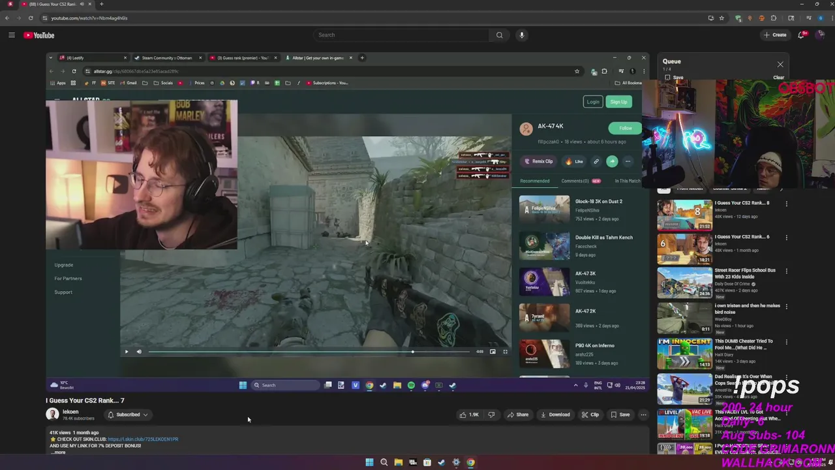
Task: Open the YouTube account avatar menu
Action: pyautogui.click(x=821, y=35)
